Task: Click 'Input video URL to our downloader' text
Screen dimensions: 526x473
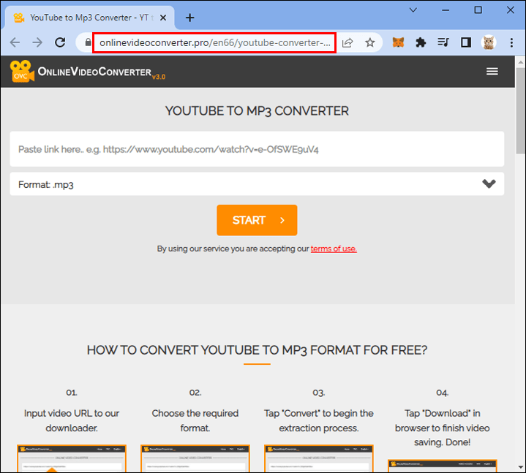Action: pos(72,420)
